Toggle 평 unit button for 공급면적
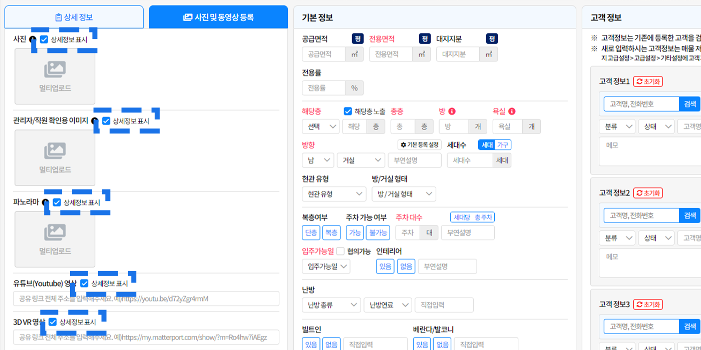The height and width of the screenshot is (350, 701). pos(358,38)
